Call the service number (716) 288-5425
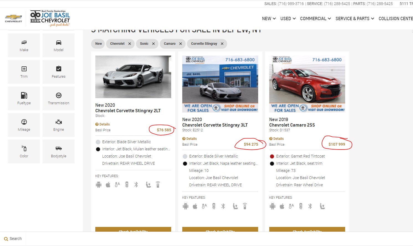 tap(337, 4)
